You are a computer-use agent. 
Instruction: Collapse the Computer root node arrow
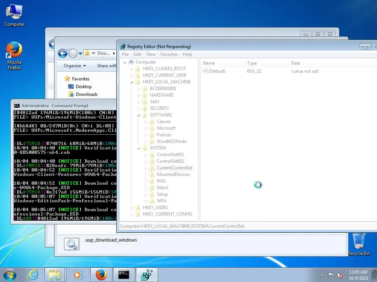point(124,62)
